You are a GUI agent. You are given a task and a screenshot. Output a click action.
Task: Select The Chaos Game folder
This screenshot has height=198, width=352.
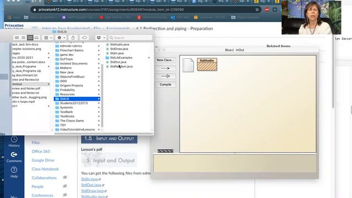(x=72, y=121)
